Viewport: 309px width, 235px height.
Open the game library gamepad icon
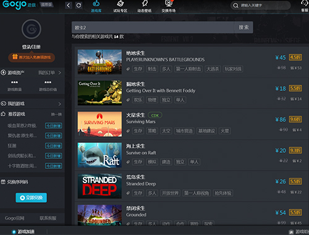tap(96, 4)
